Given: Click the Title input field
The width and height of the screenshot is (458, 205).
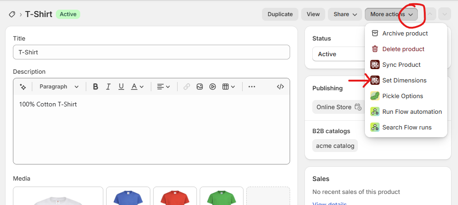Looking at the screenshot, I should (152, 52).
